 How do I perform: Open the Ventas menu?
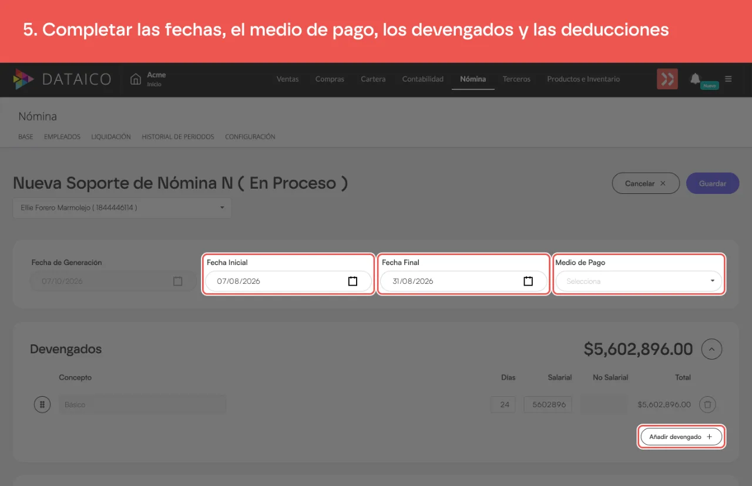point(287,79)
